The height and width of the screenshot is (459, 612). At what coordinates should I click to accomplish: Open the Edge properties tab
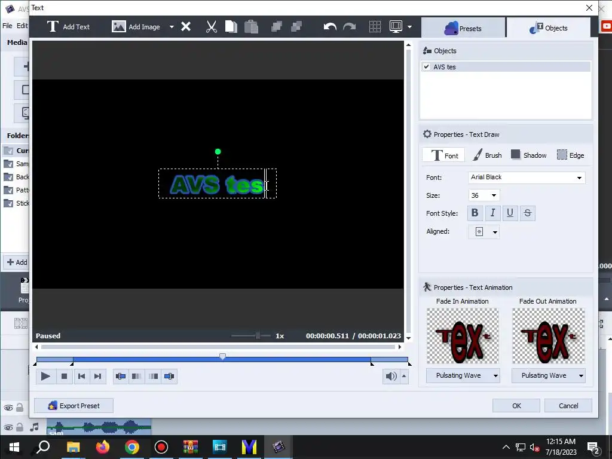tap(570, 155)
